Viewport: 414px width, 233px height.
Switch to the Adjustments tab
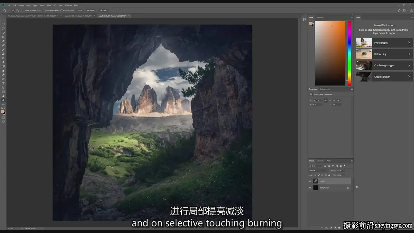click(325, 89)
